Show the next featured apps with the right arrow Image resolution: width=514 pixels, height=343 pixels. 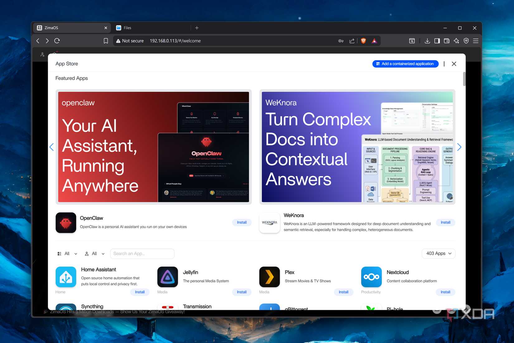pos(459,147)
